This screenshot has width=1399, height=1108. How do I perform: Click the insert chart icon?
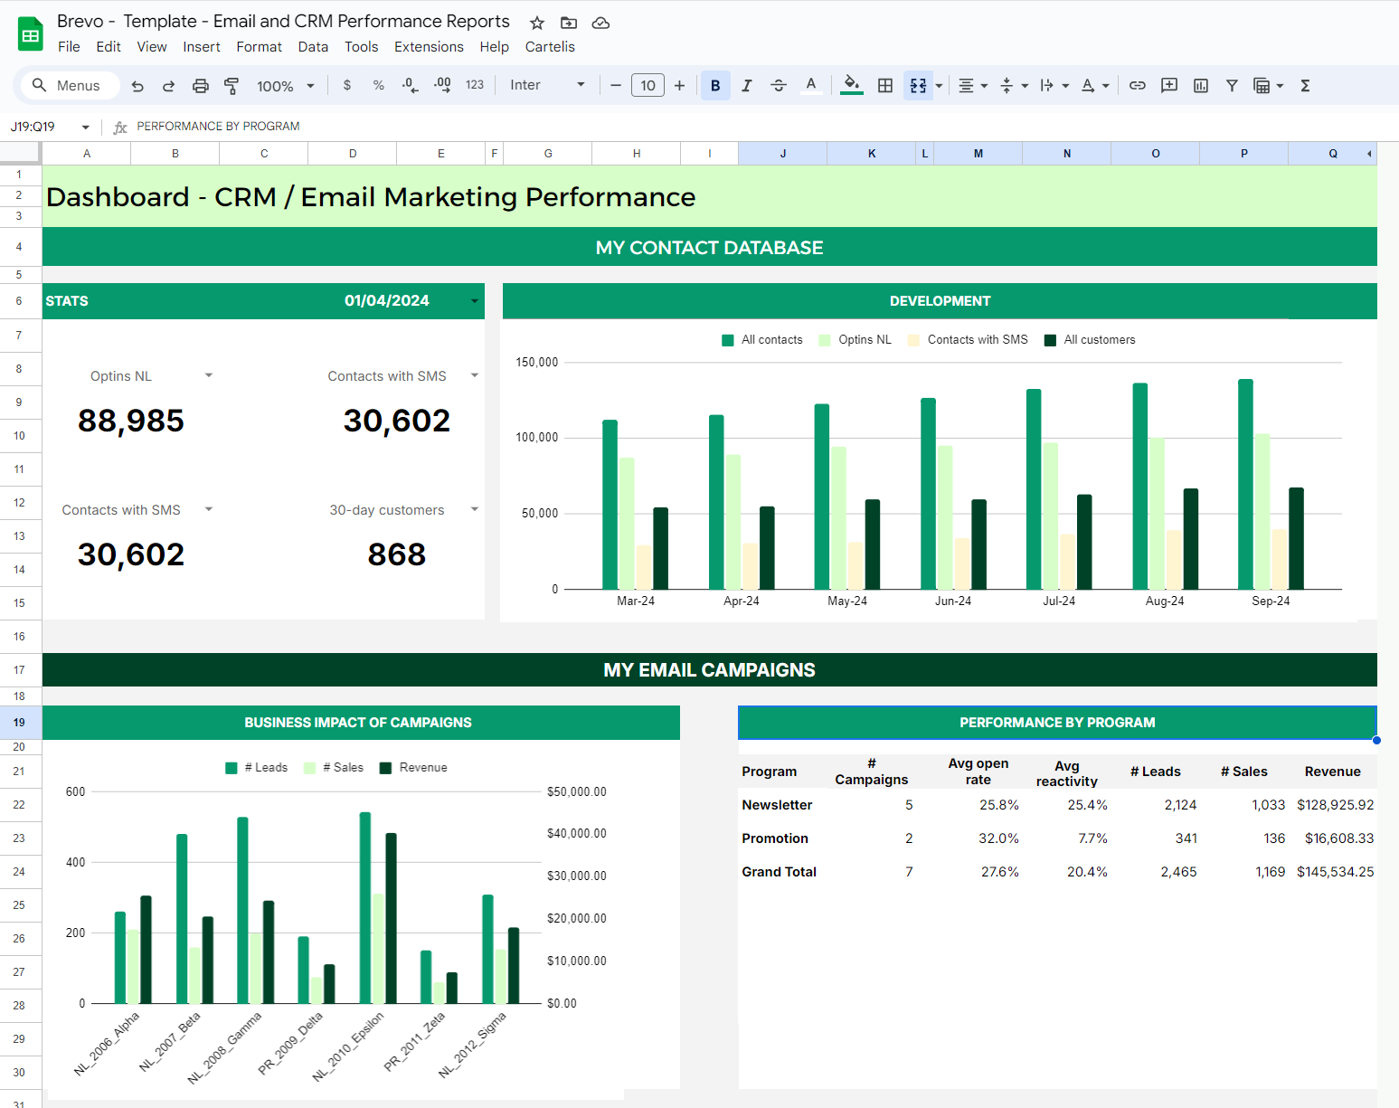point(1201,86)
